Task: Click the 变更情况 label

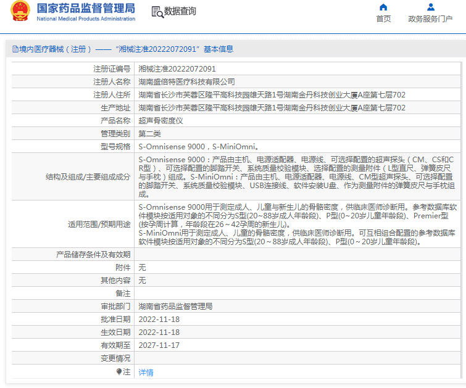Action: click(115, 358)
